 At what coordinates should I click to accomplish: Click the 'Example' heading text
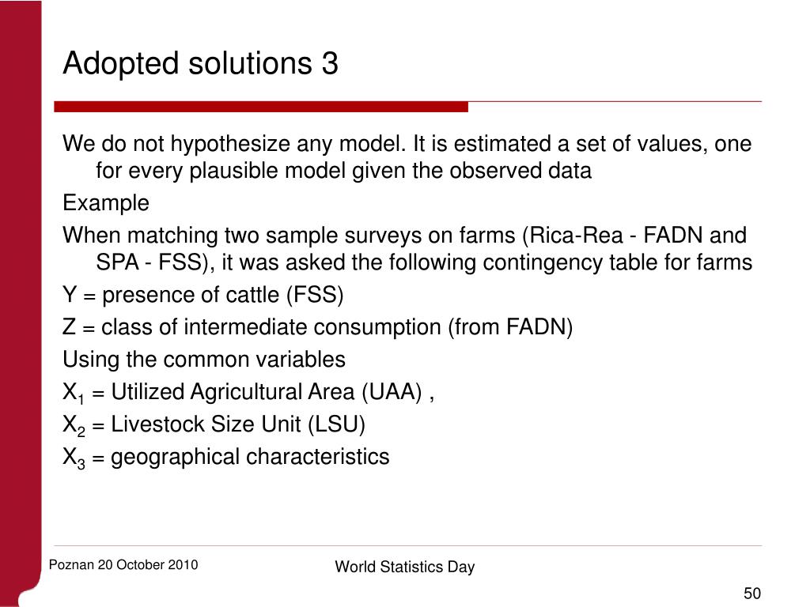pos(106,203)
